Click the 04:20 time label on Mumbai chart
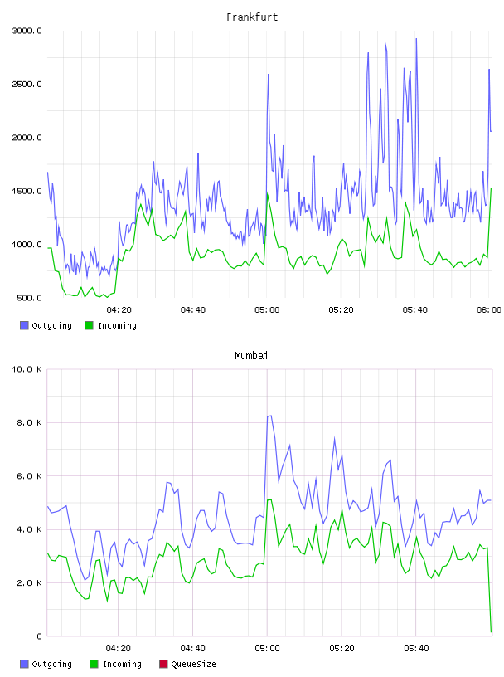This screenshot has width=504, height=677. (x=119, y=649)
